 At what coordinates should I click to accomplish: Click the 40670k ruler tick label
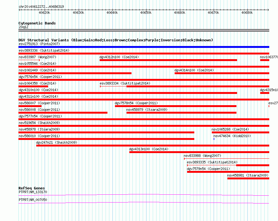coord(213,13)
